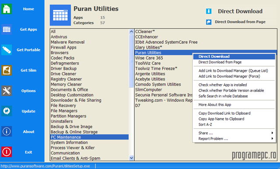Open the Options wrench and screwdriver icon
Image resolution: width=280 pixels, height=169 pixels.
(x=7, y=91)
